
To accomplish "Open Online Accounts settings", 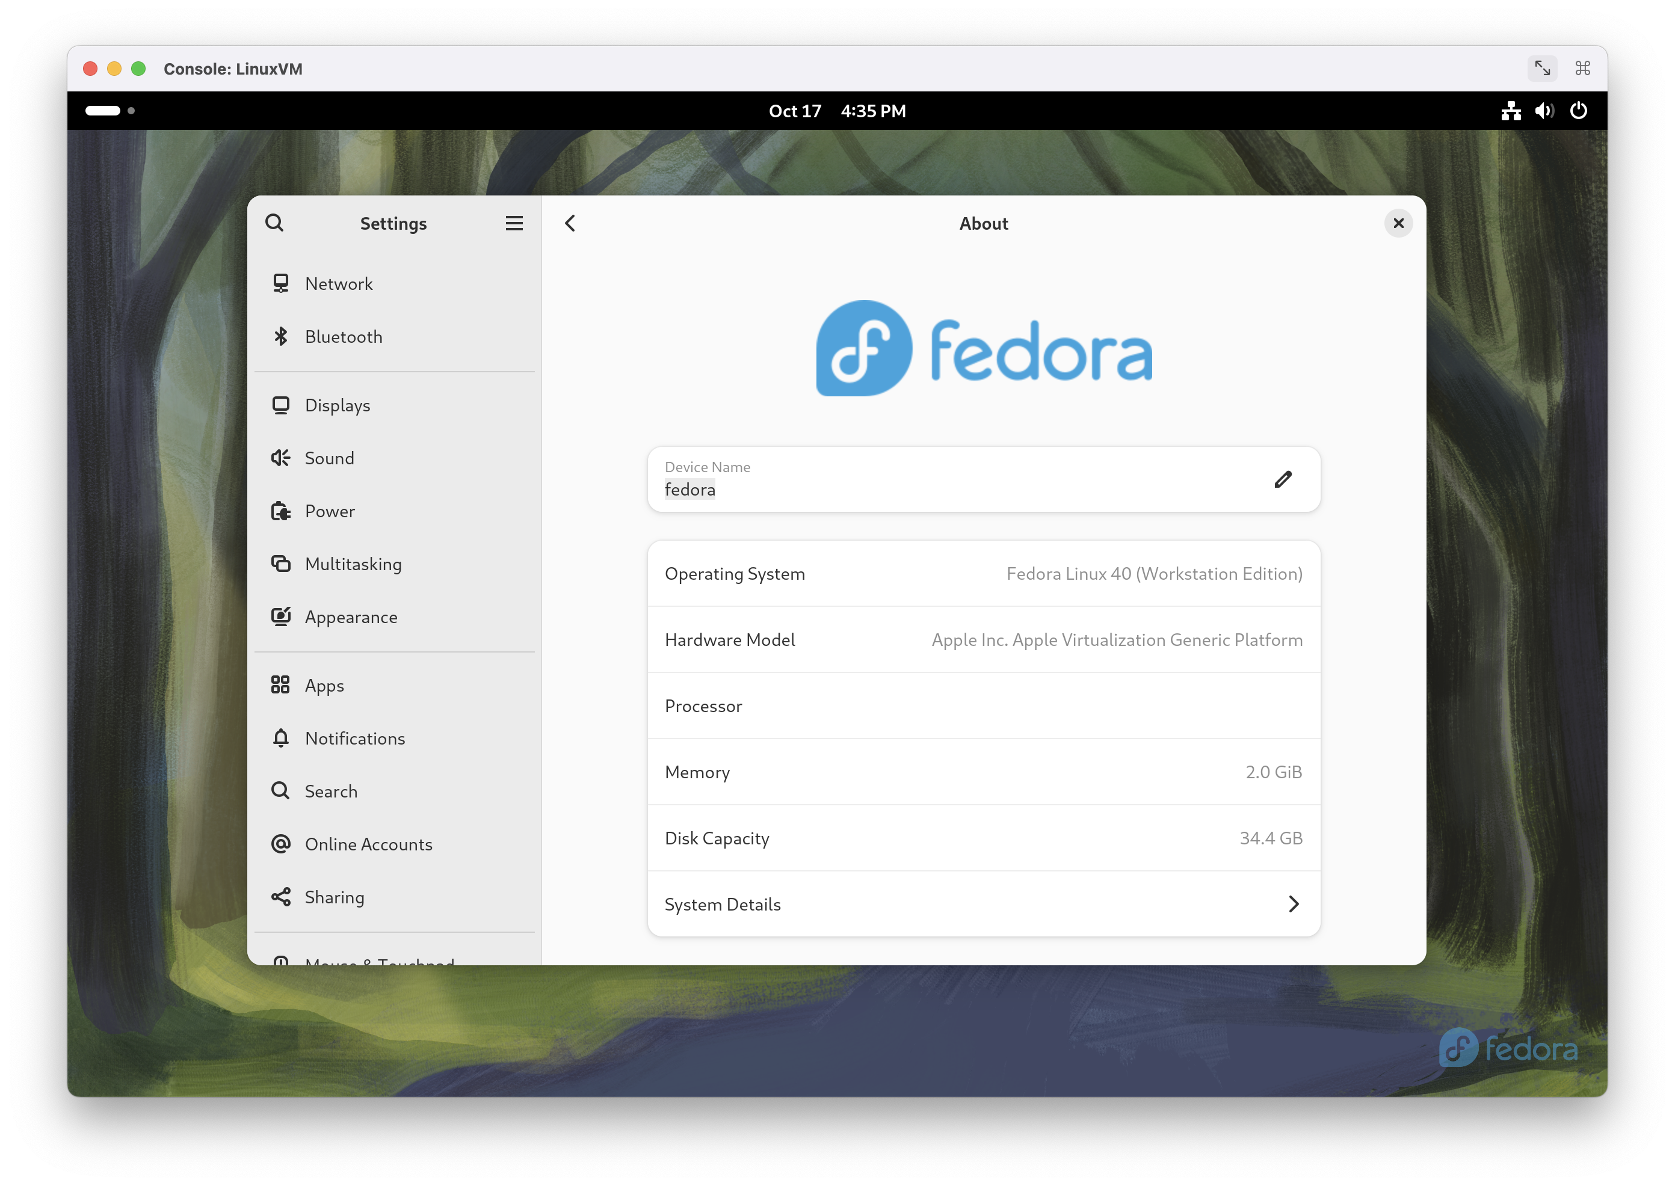I will (x=395, y=843).
